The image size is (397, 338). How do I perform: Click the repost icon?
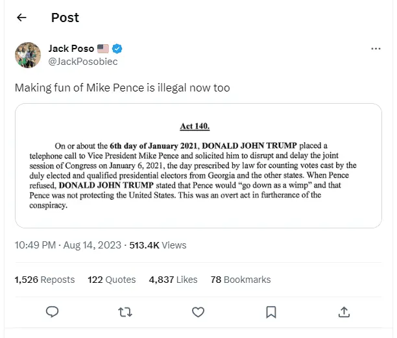(x=126, y=312)
